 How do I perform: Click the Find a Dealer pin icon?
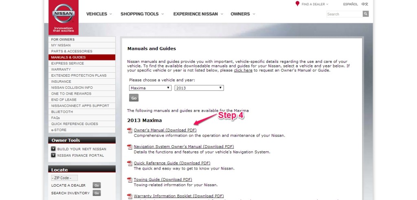(297, 4)
